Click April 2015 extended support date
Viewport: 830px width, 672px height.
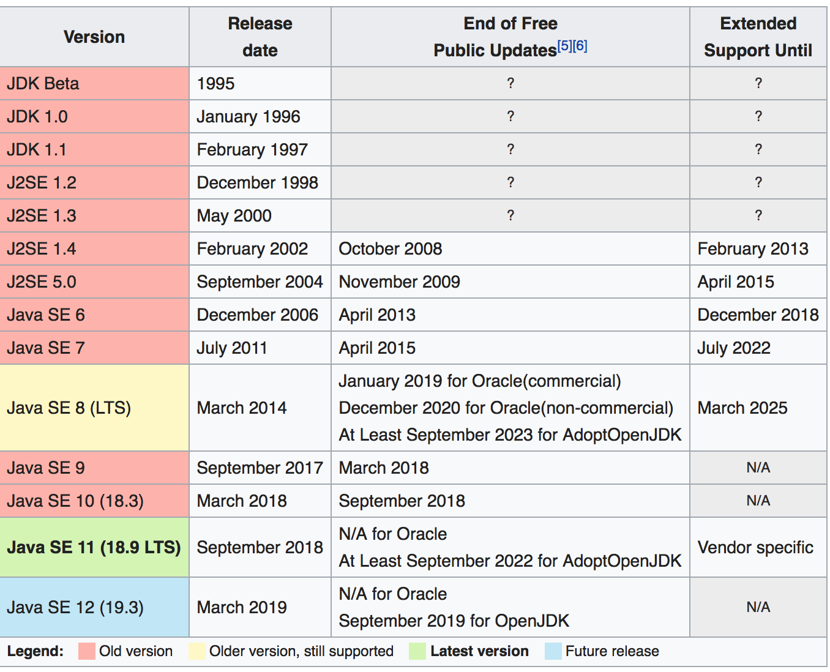click(736, 282)
